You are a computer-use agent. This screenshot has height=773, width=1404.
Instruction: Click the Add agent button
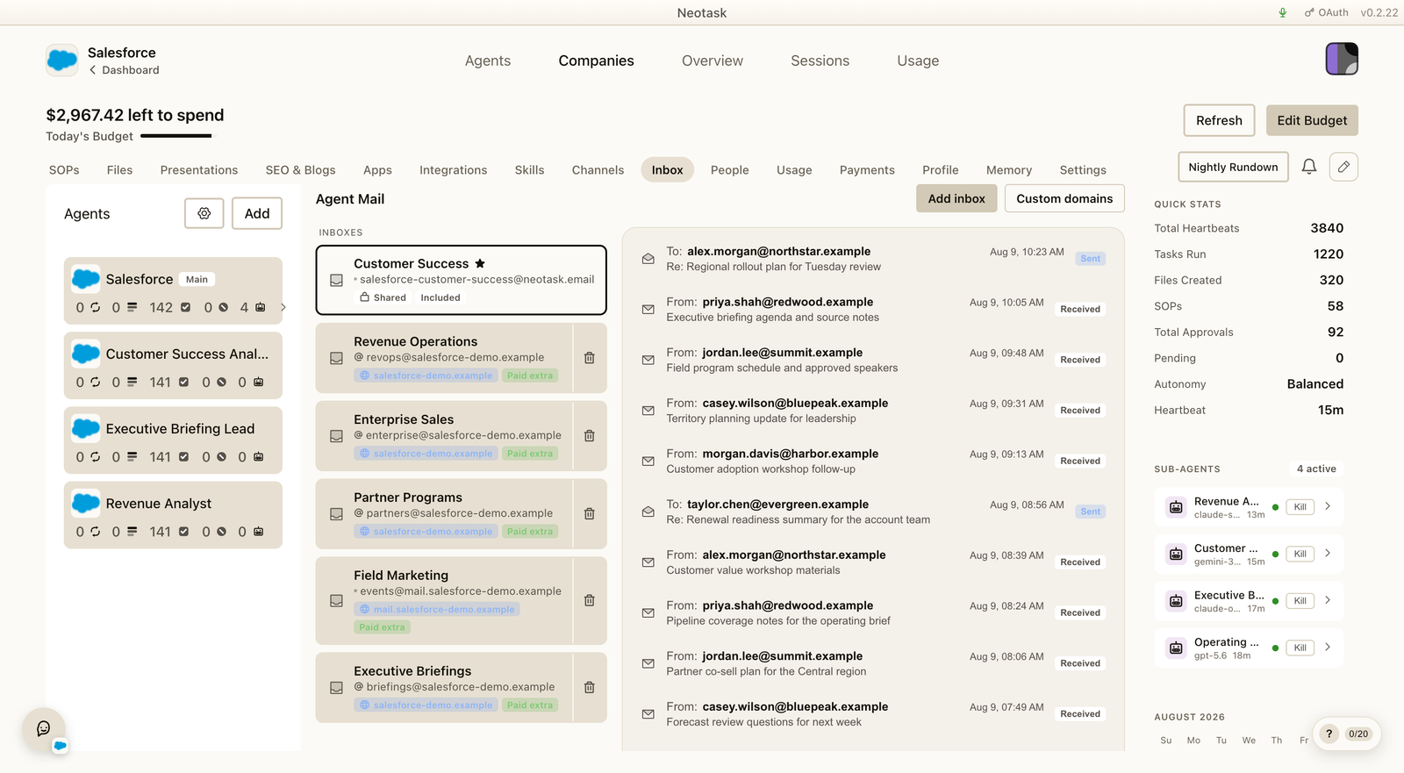click(x=257, y=213)
